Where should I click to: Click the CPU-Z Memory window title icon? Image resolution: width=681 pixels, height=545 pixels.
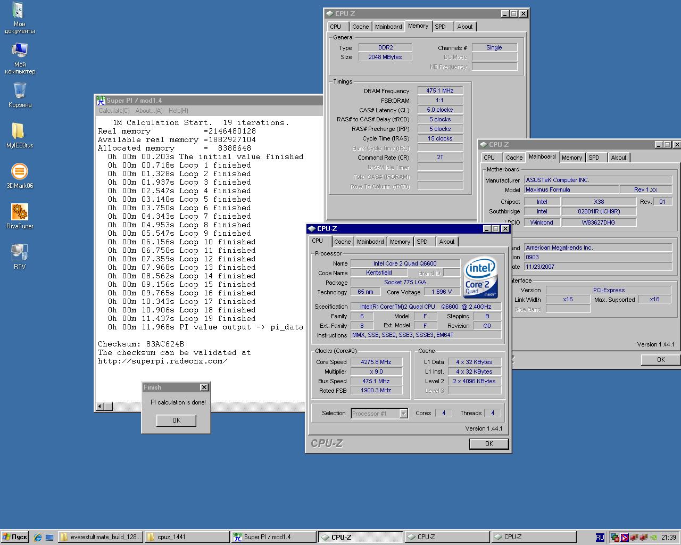[x=330, y=14]
